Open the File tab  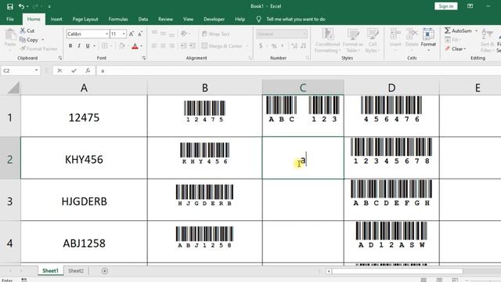coord(10,19)
